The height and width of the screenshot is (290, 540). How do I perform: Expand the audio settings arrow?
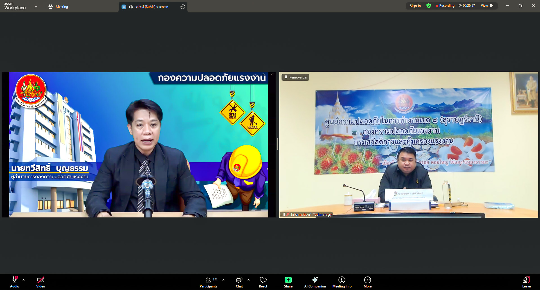click(24, 280)
